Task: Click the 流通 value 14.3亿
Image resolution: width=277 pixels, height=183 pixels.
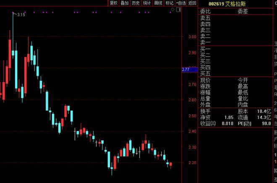Action: 264,117
